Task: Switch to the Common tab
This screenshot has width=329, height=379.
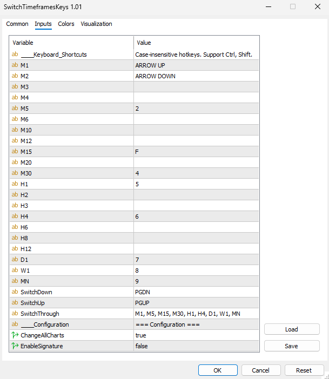Action: [17, 24]
